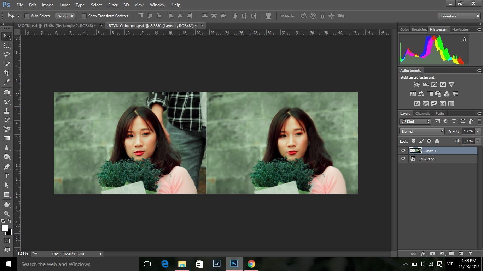Open the Auto-Select Group dropdown
This screenshot has width=483, height=271.
click(x=65, y=16)
